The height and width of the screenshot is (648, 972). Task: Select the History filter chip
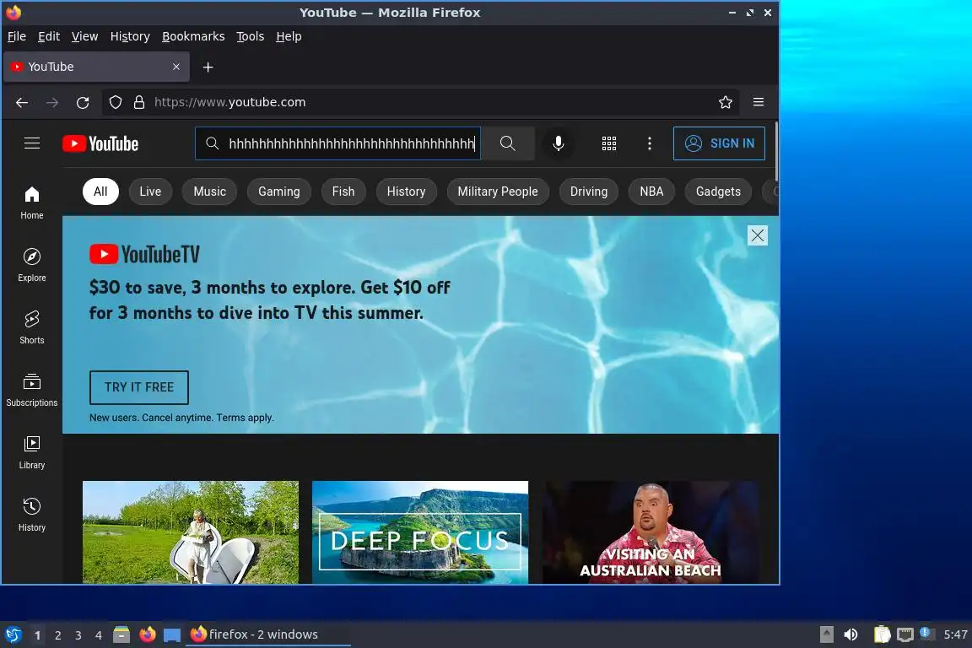pos(406,192)
